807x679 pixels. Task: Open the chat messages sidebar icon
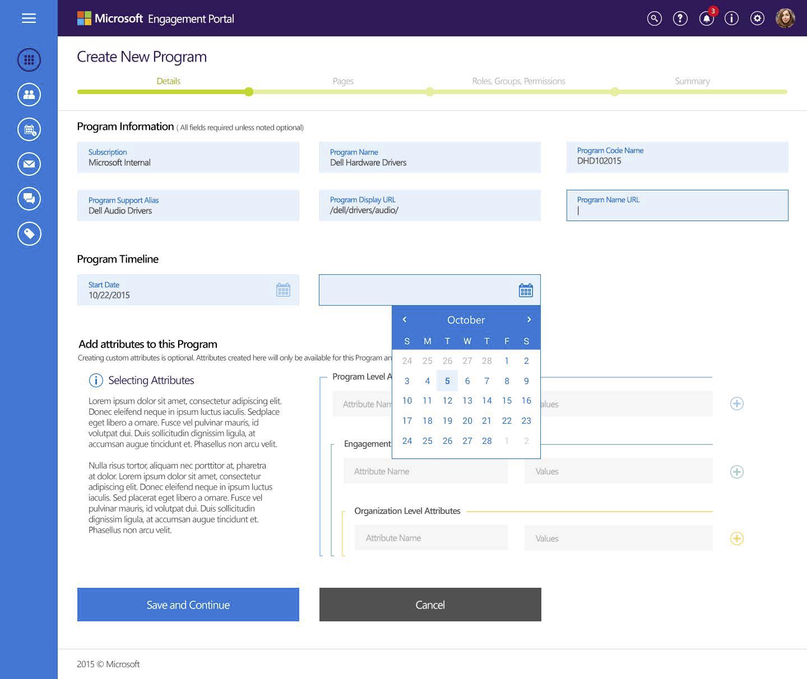(29, 199)
